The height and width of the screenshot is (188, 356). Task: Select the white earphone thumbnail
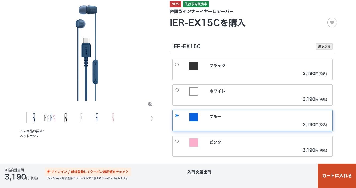(81, 118)
